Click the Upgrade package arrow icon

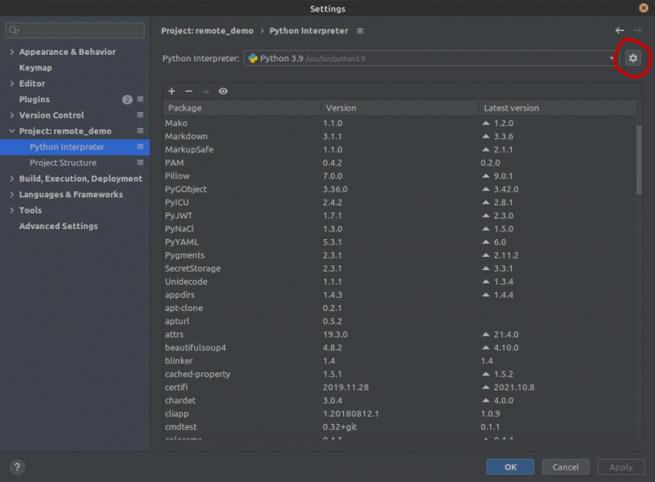click(206, 91)
